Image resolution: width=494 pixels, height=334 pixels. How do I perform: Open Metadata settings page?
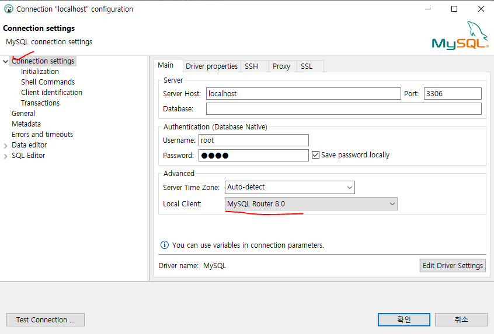pos(26,124)
